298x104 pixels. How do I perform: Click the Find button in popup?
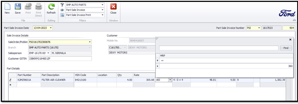tap(286, 48)
